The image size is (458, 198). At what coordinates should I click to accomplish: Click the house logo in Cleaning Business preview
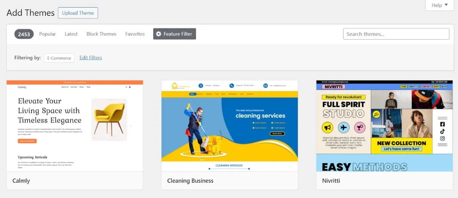[x=175, y=86]
